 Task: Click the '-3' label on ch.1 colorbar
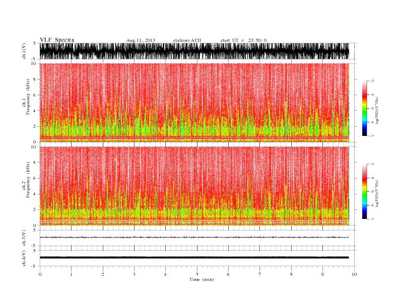tap(372, 81)
